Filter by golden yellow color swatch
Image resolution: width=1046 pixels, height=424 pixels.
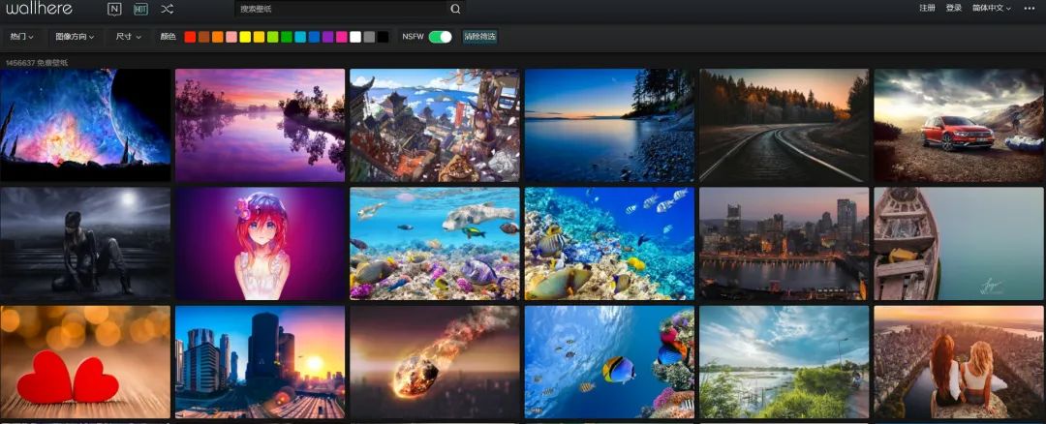[259, 37]
